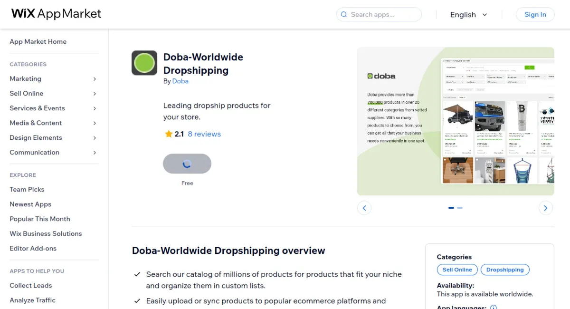
Task: Click the Sign In button
Action: point(535,15)
